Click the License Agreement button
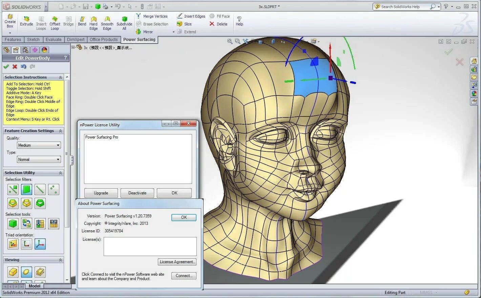The height and width of the screenshot is (298, 481). coord(177,262)
